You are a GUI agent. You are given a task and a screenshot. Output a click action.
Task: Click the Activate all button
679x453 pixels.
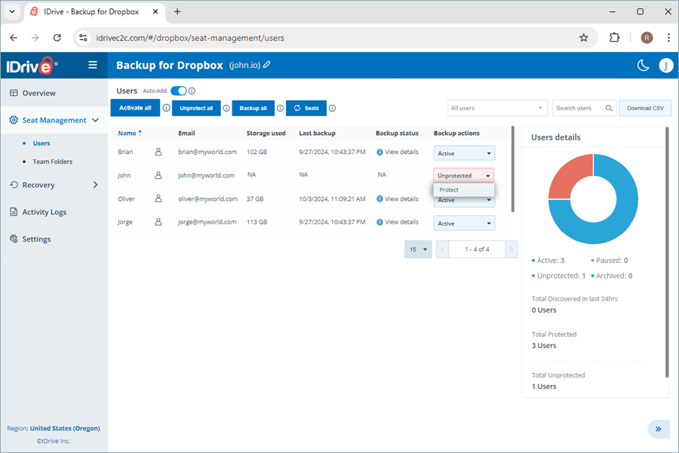(x=136, y=107)
